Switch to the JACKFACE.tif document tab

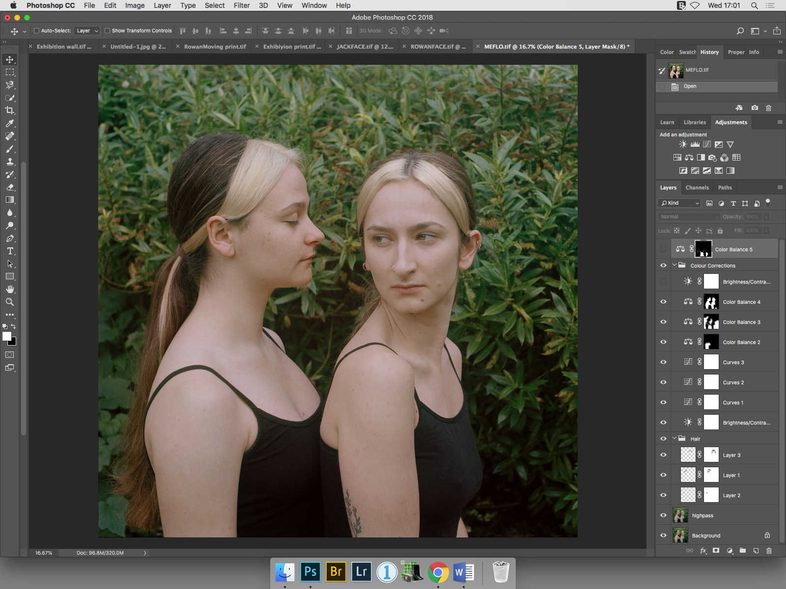(365, 47)
